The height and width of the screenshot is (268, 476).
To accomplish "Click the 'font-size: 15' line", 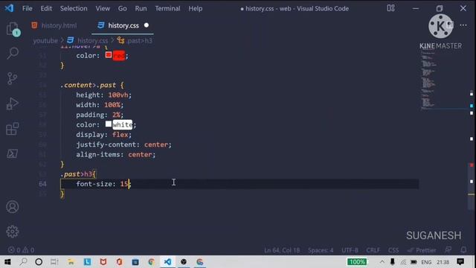I will click(103, 184).
